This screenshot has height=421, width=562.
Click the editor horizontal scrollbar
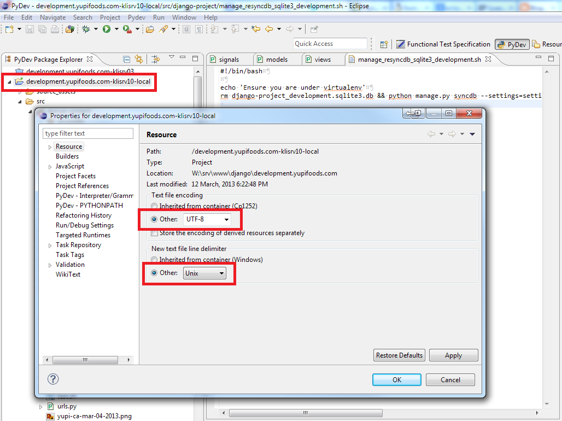[x=306, y=413]
